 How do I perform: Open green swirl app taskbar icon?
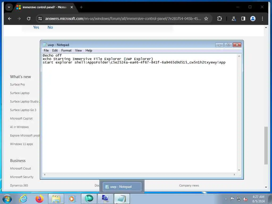click(x=89, y=199)
